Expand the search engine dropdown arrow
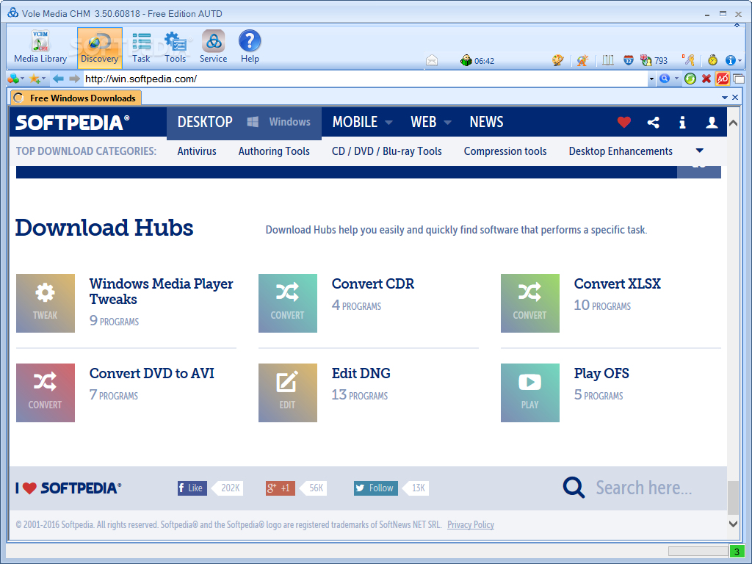The image size is (752, 564). click(676, 79)
